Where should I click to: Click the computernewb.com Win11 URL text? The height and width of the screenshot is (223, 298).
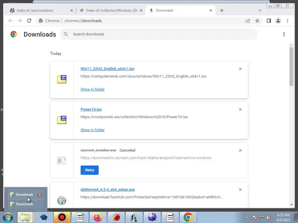tap(143, 76)
